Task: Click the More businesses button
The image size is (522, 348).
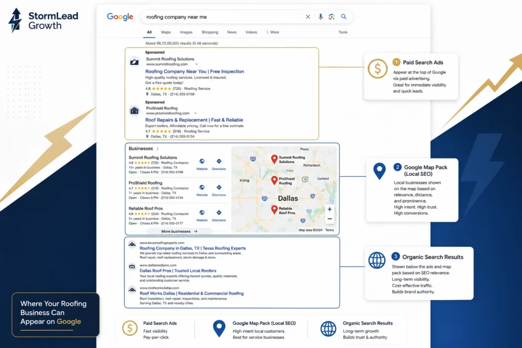Action: (x=179, y=231)
